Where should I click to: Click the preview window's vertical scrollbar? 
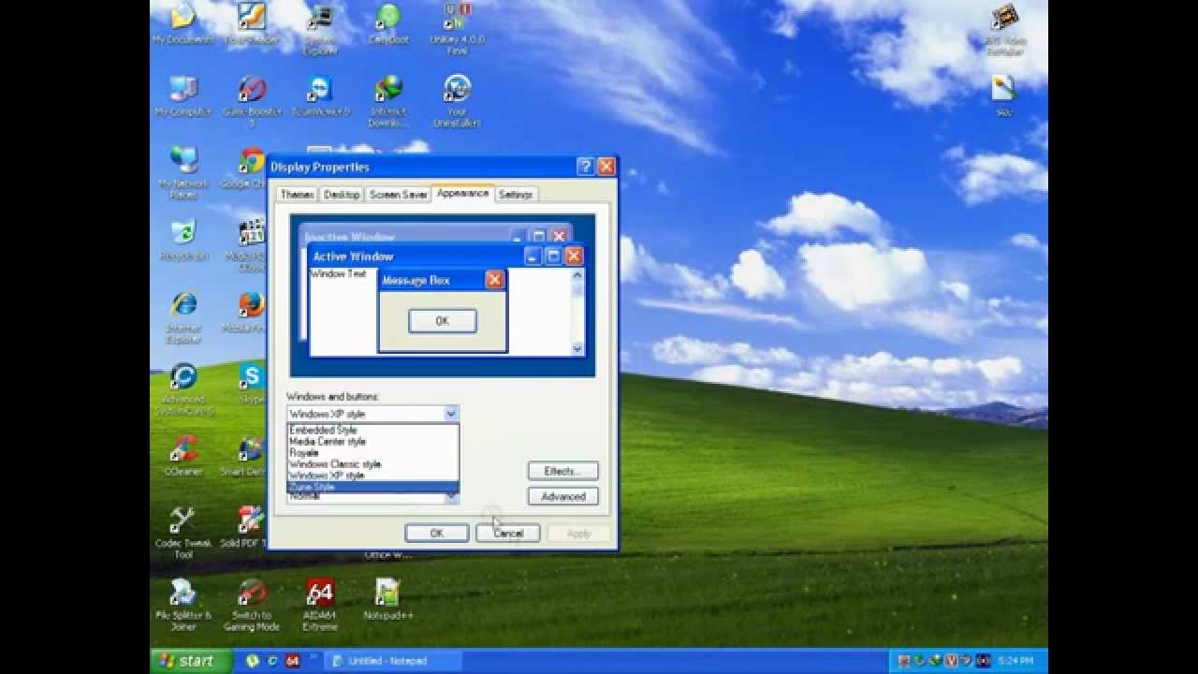[x=577, y=312]
